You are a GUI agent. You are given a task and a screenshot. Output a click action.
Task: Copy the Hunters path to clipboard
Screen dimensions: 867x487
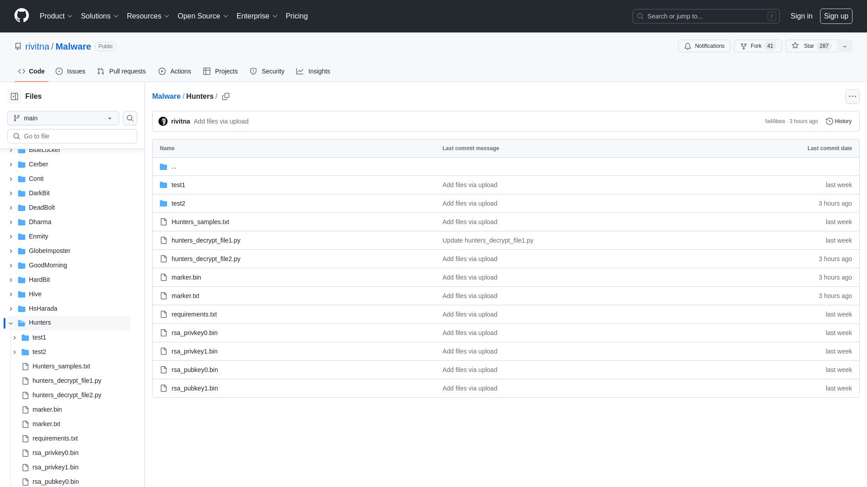[x=226, y=96]
